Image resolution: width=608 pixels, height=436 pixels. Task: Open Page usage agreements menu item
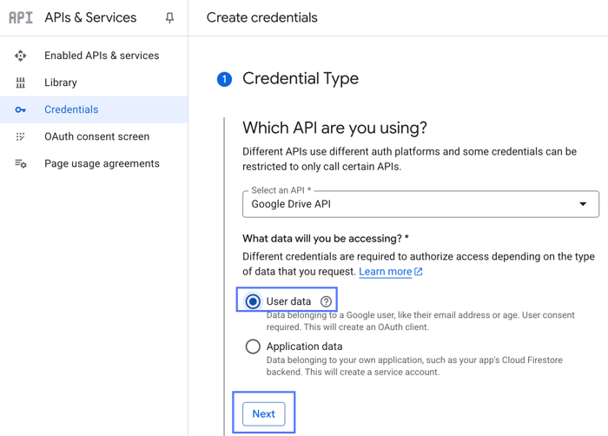(x=94, y=163)
